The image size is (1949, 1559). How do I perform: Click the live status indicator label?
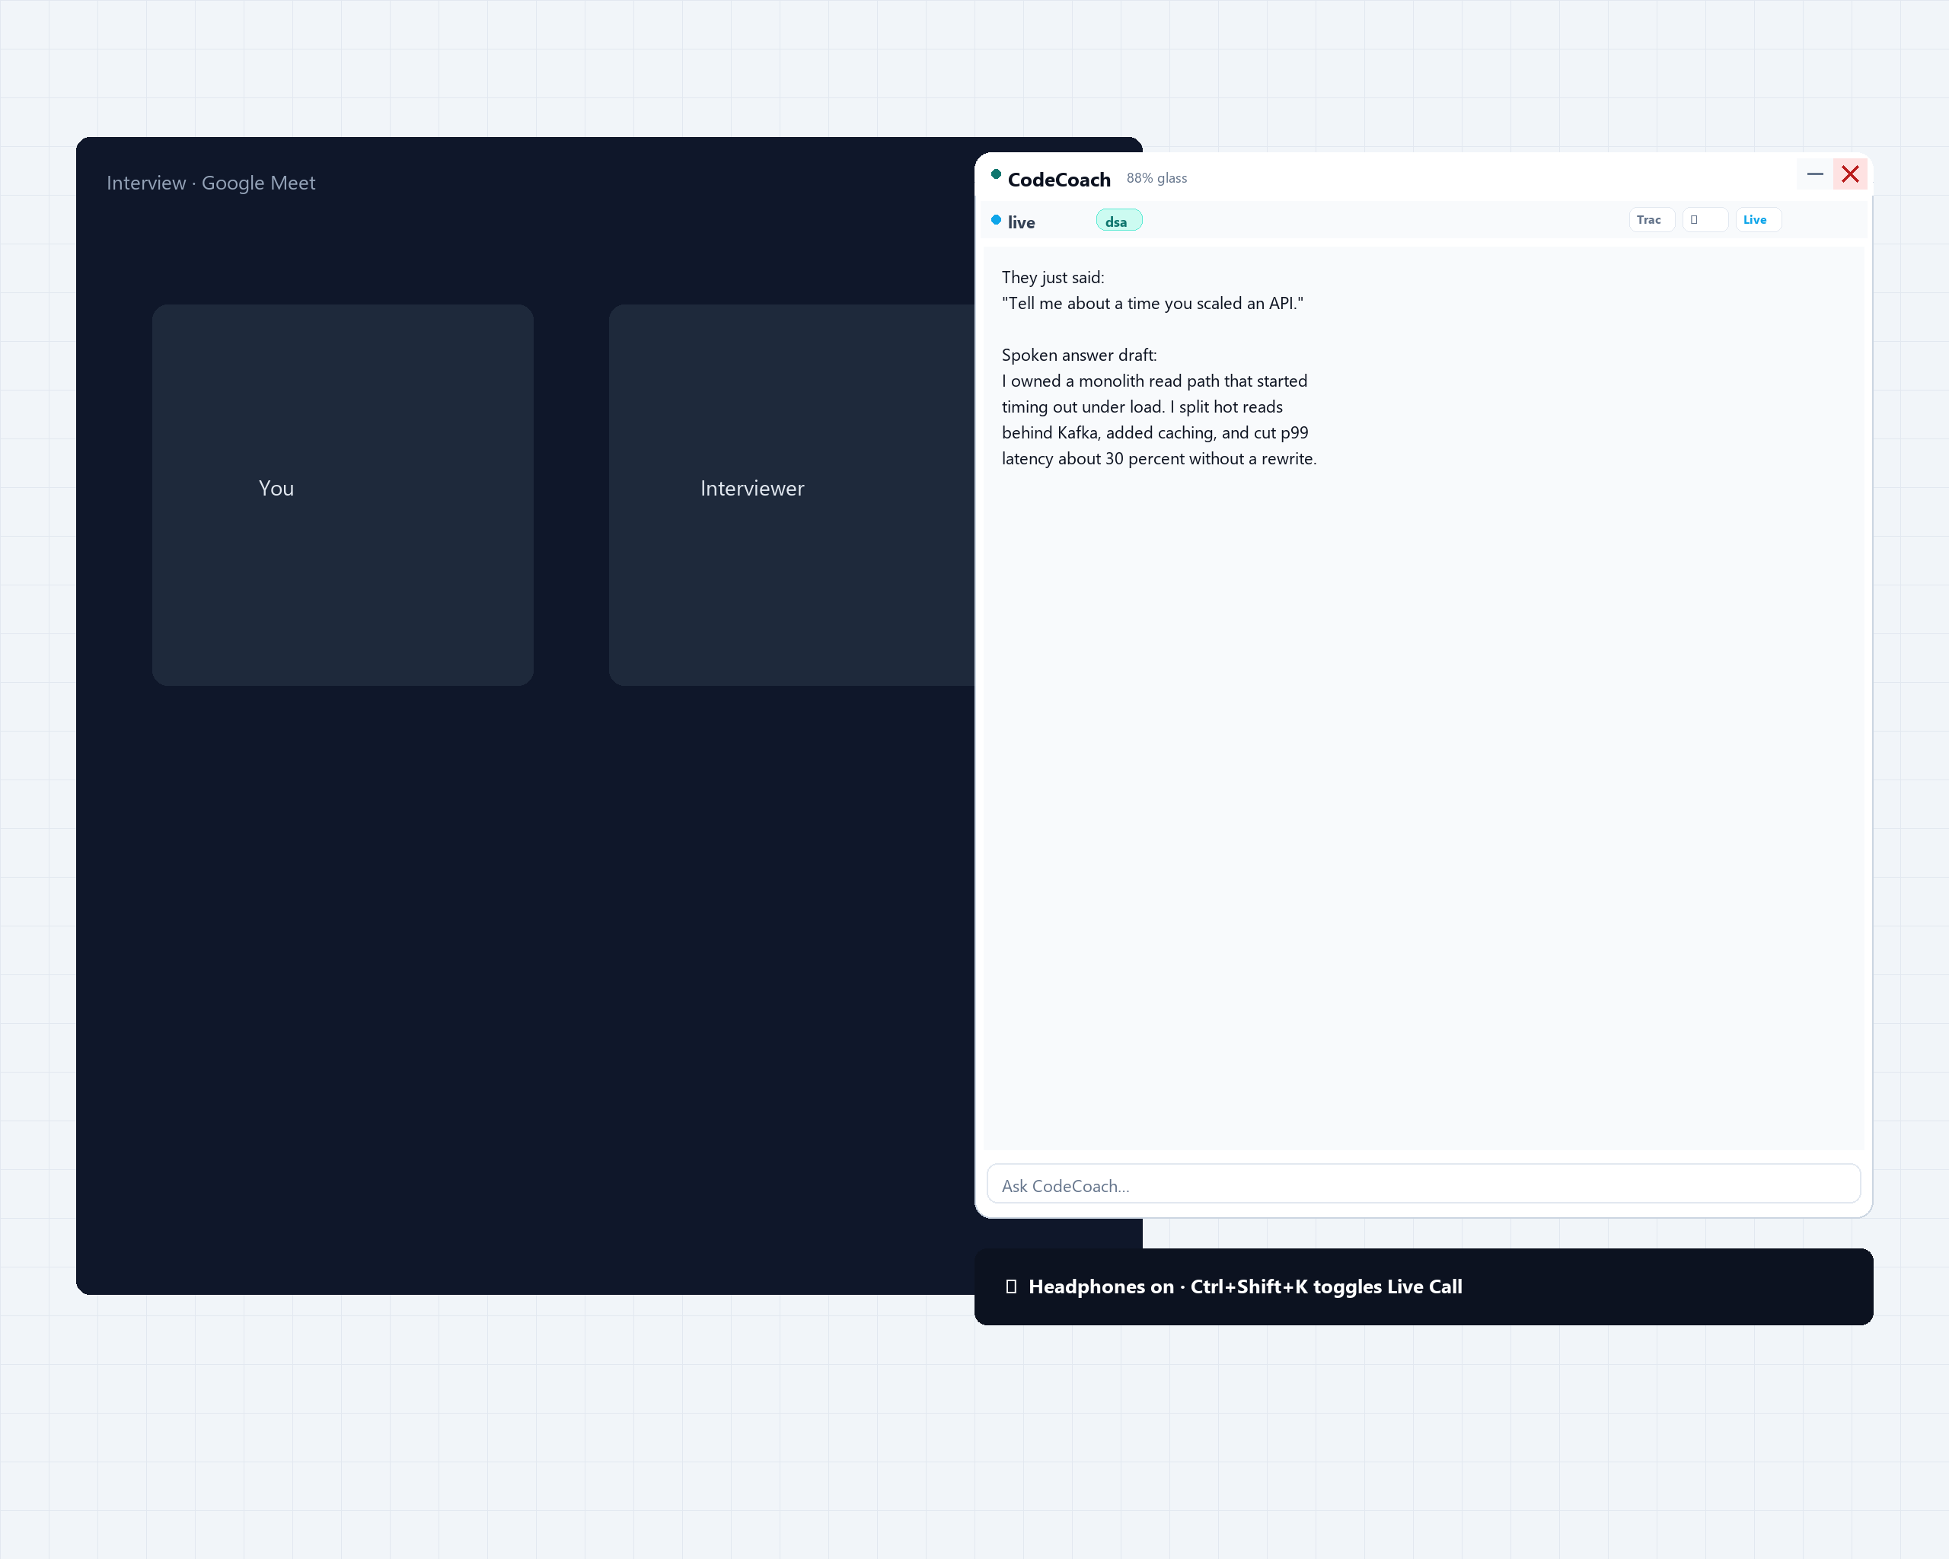1021,222
